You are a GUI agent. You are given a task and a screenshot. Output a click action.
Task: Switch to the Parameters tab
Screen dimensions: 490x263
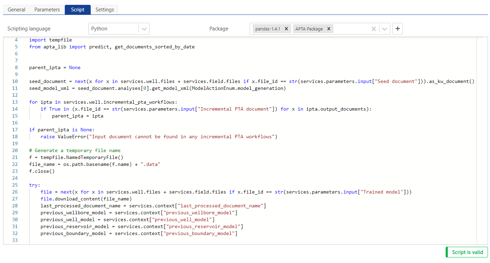pyautogui.click(x=47, y=10)
